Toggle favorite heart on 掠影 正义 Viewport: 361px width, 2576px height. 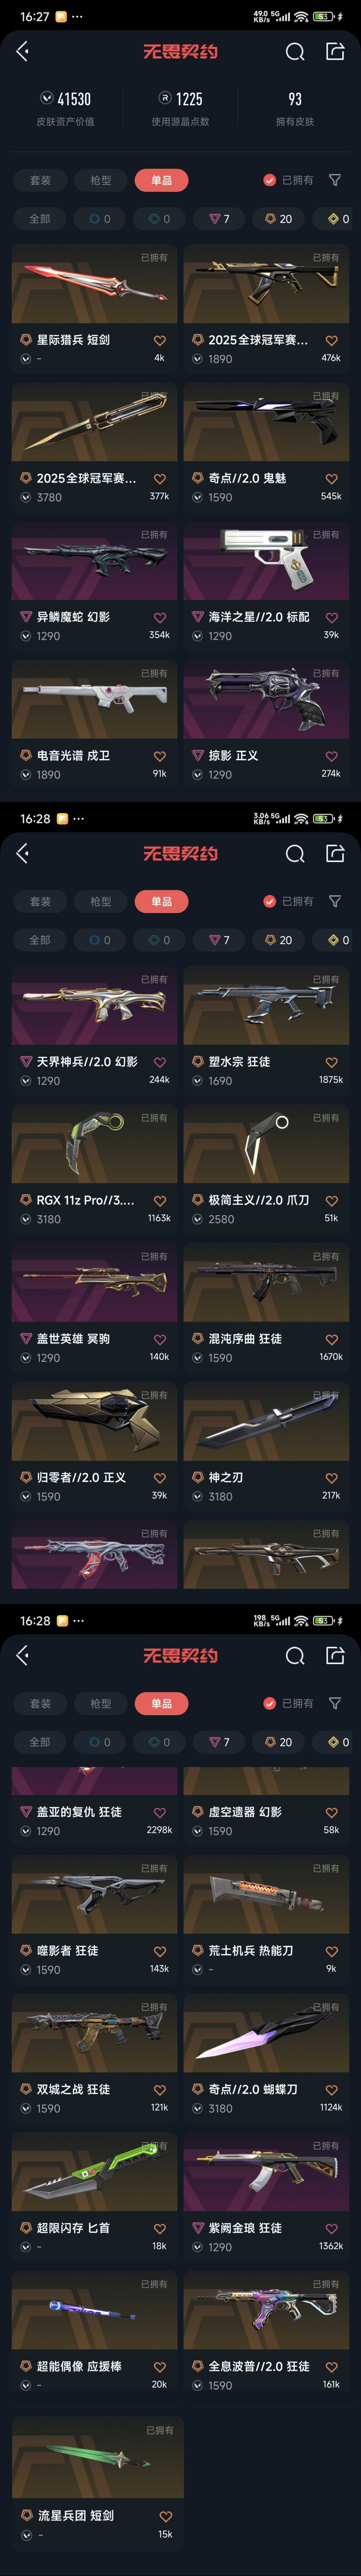point(332,756)
